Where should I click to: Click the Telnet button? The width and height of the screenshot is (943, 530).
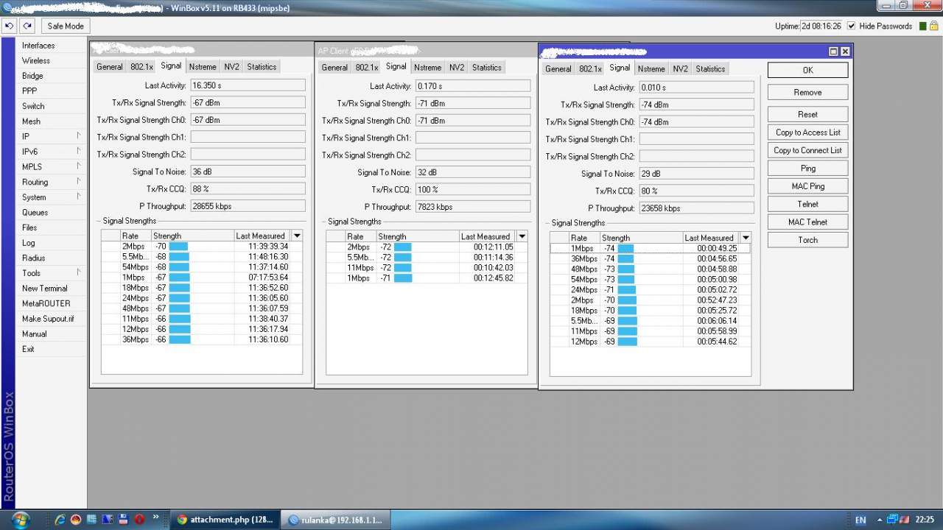807,204
